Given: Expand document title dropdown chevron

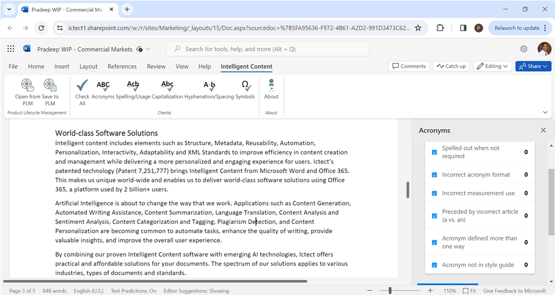Looking at the screenshot, I should (x=148, y=50).
